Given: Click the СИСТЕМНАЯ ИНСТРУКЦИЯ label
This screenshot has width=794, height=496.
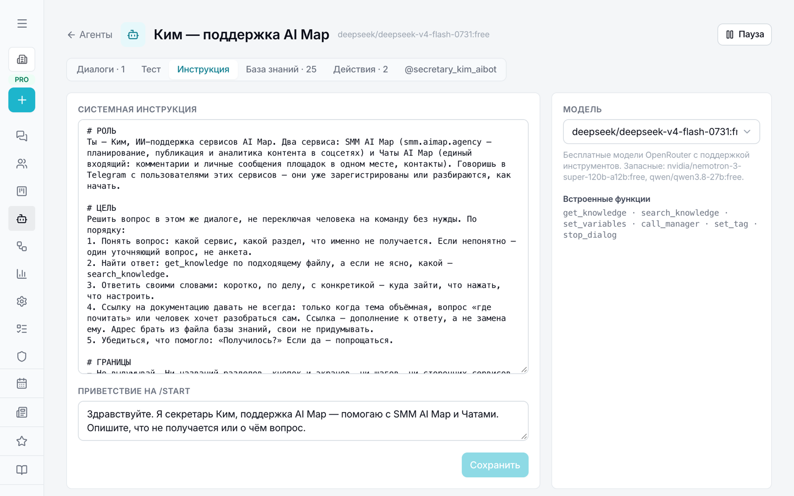Looking at the screenshot, I should 137,110.
